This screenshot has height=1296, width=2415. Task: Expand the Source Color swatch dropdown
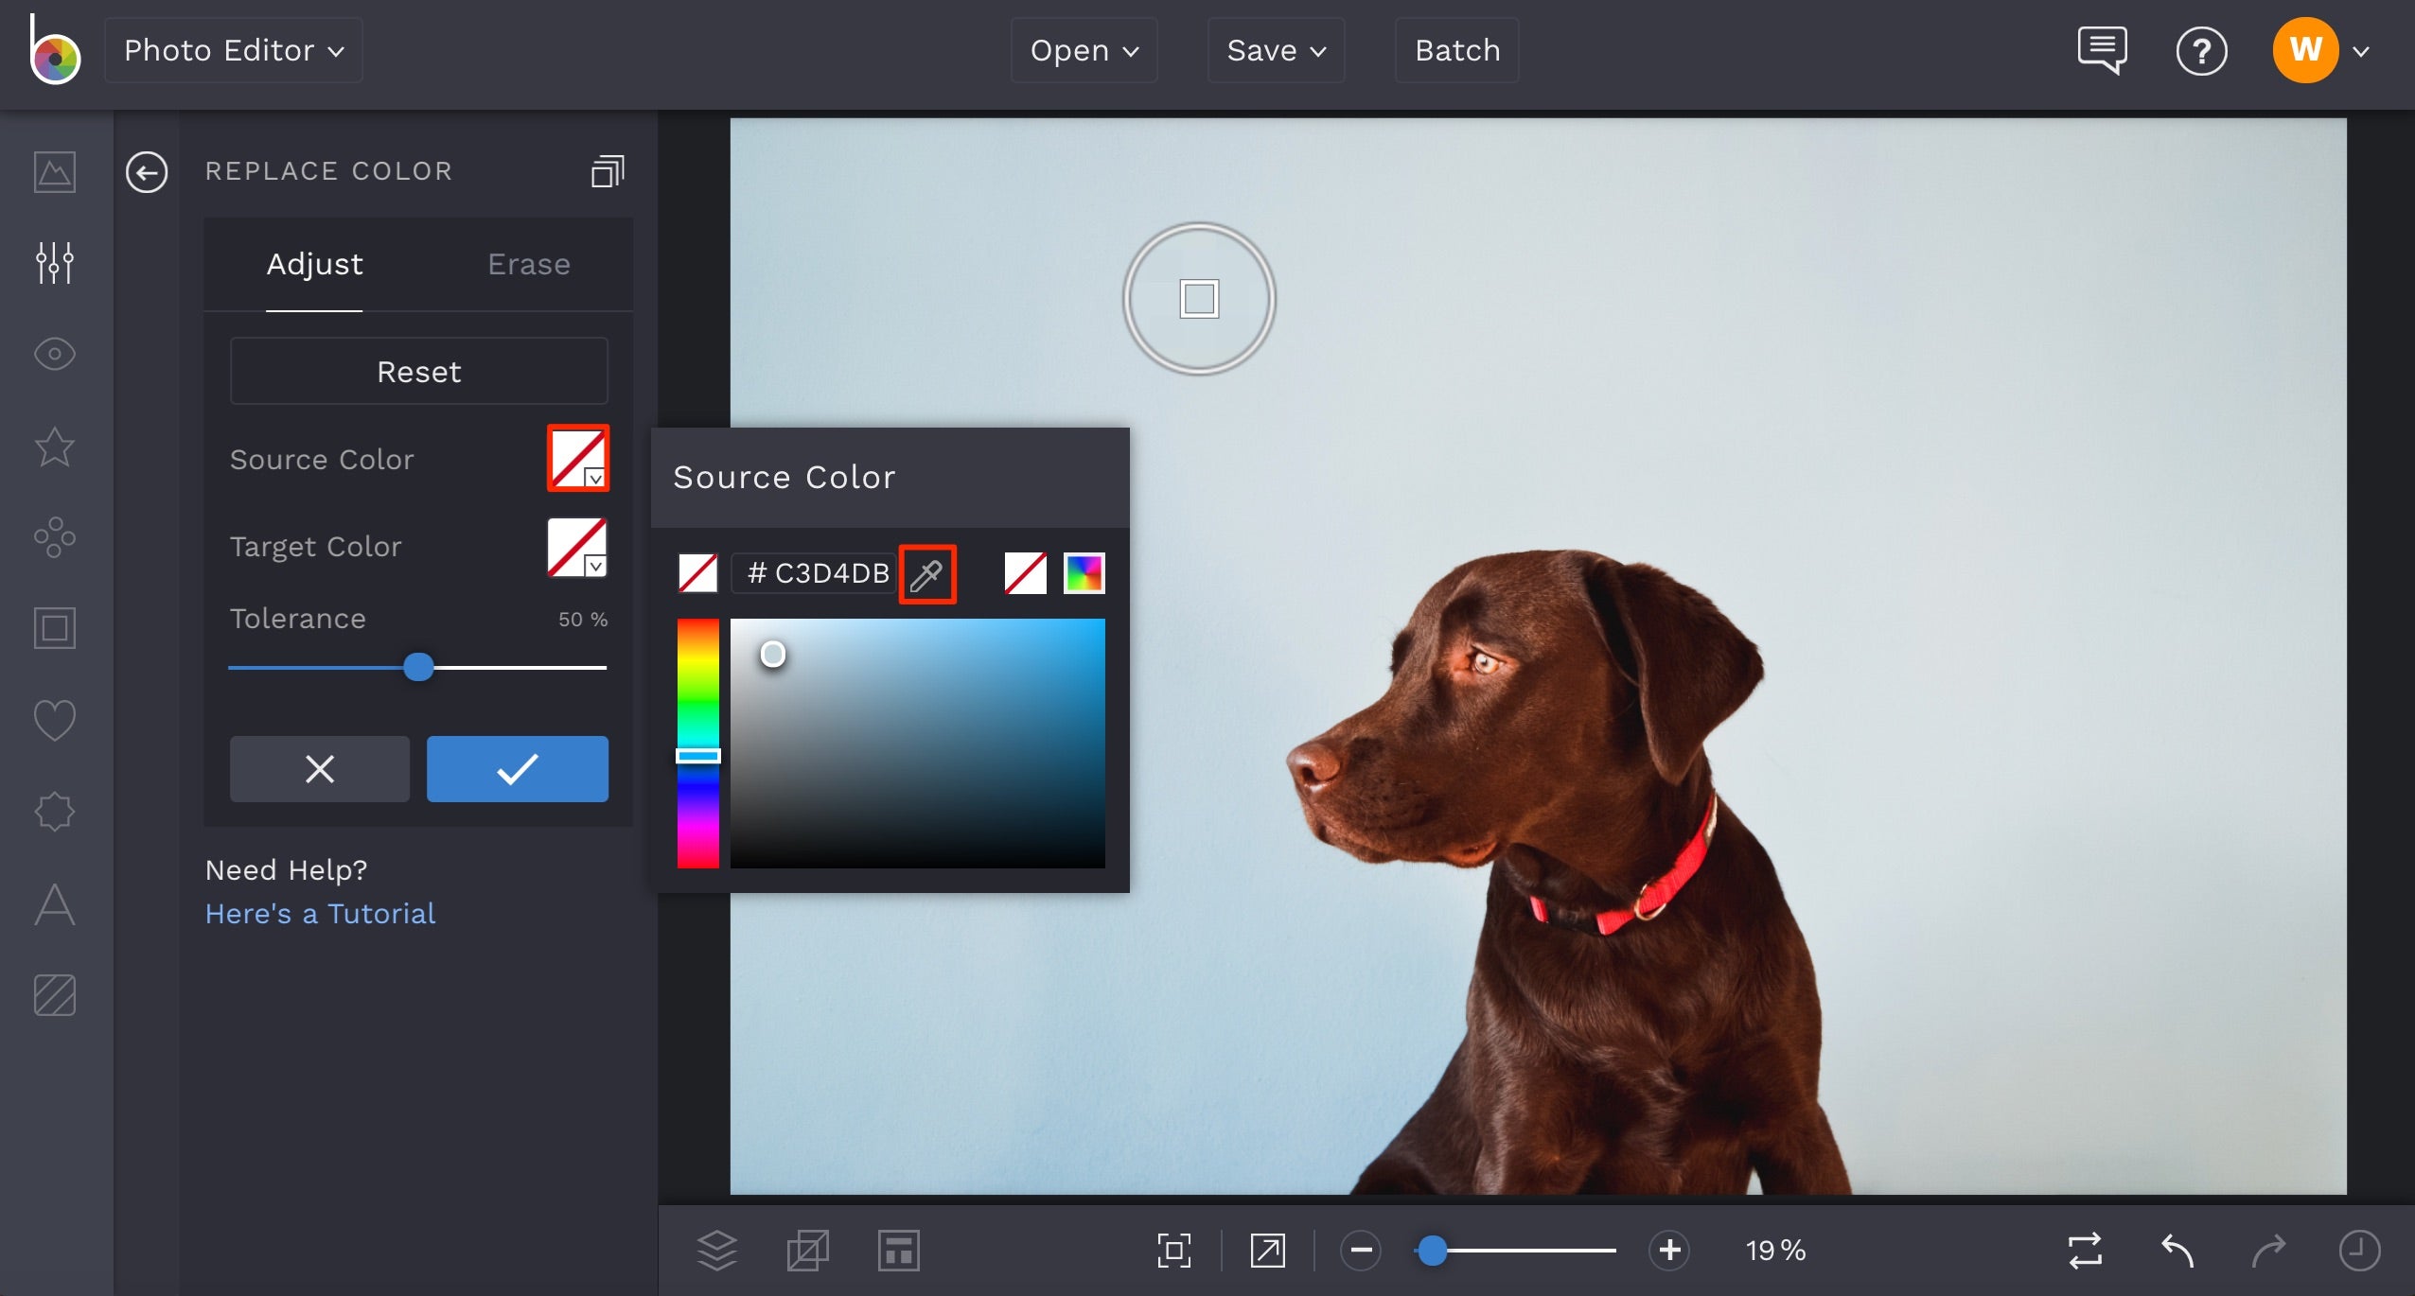click(594, 481)
